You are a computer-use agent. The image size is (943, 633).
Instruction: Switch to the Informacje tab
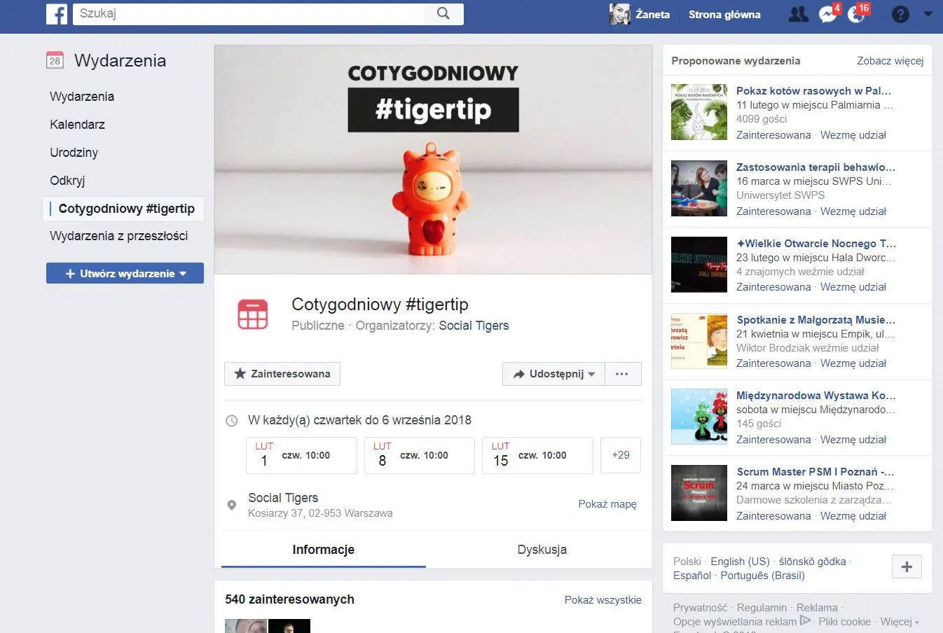(324, 550)
